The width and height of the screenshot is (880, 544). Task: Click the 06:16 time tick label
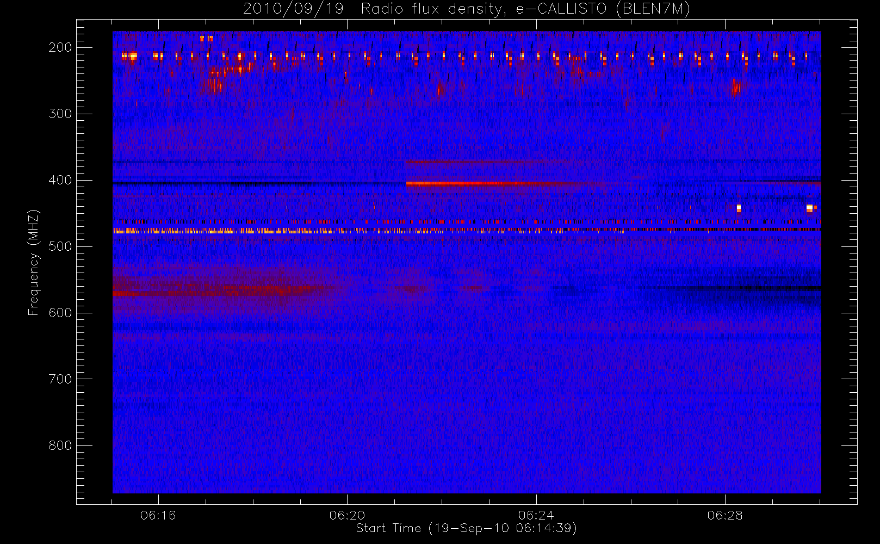158,515
